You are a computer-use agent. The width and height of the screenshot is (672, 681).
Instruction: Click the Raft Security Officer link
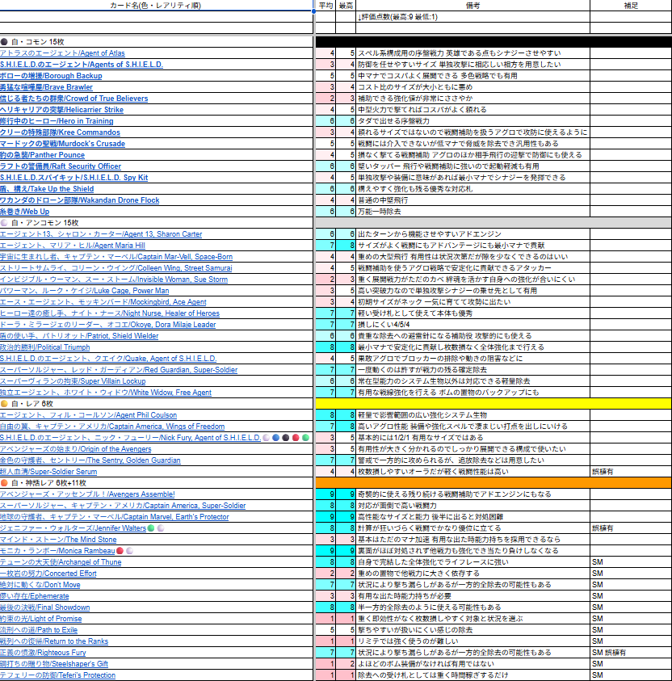[61, 166]
